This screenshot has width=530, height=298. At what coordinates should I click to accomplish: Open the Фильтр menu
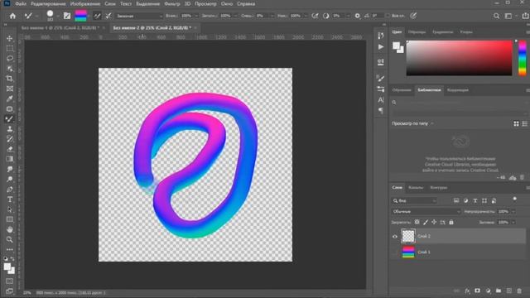172,3
